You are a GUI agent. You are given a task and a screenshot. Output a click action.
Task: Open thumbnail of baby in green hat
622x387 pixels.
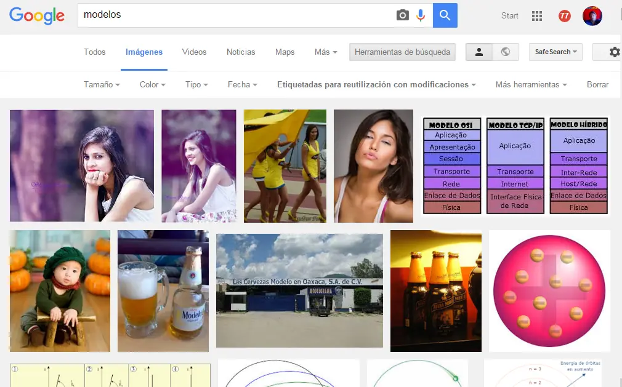60,291
